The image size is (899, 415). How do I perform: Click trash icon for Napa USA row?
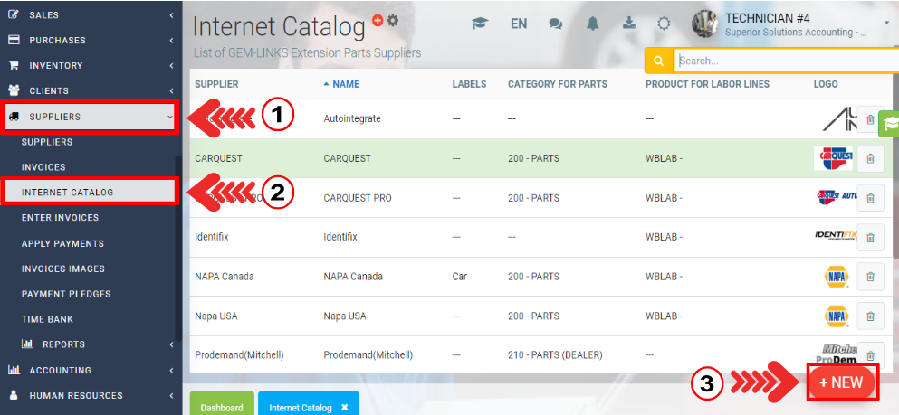pyautogui.click(x=870, y=316)
